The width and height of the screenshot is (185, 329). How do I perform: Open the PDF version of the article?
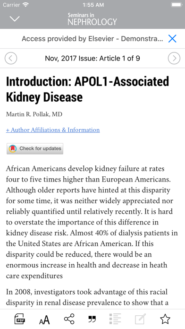[20, 319]
